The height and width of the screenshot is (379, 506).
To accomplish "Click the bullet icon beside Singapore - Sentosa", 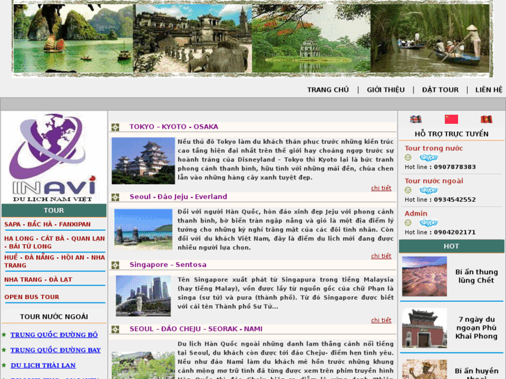I will tap(116, 265).
